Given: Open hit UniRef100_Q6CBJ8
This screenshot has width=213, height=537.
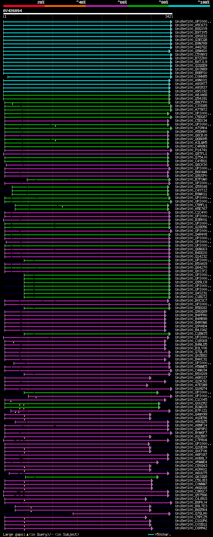Looking at the screenshot, I should click(x=191, y=135).
